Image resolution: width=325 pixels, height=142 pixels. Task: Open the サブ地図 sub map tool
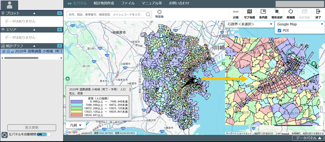(x=249, y=14)
